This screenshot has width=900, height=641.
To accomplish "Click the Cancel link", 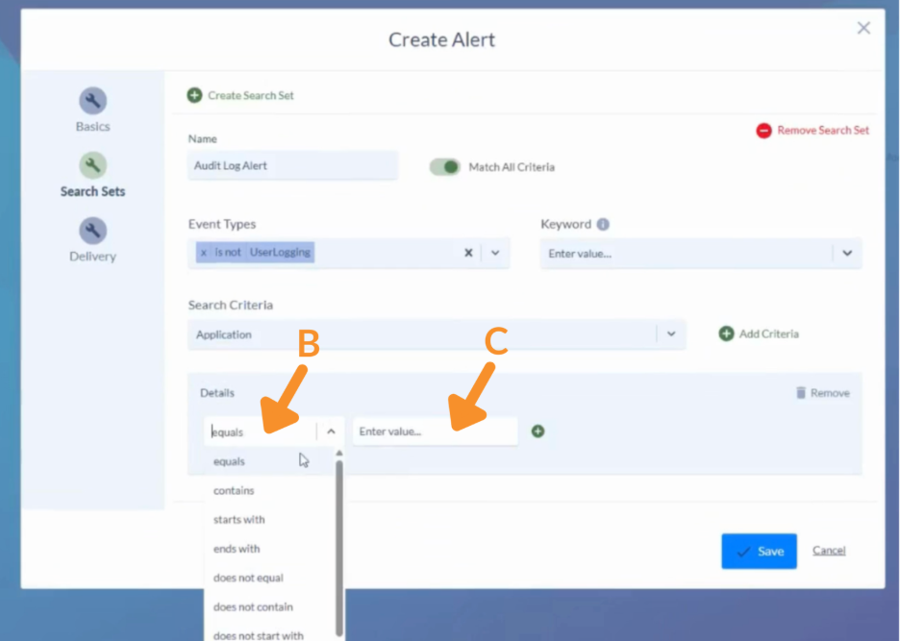I will [x=829, y=551].
